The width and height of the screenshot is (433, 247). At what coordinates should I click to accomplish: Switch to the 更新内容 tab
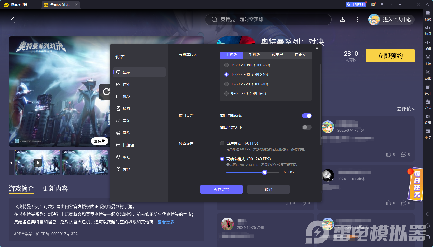point(55,188)
